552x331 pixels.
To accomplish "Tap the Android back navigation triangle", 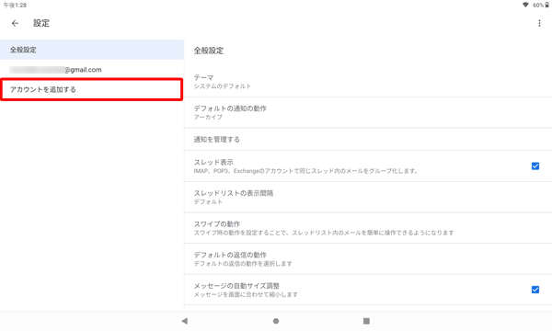I will [x=185, y=321].
